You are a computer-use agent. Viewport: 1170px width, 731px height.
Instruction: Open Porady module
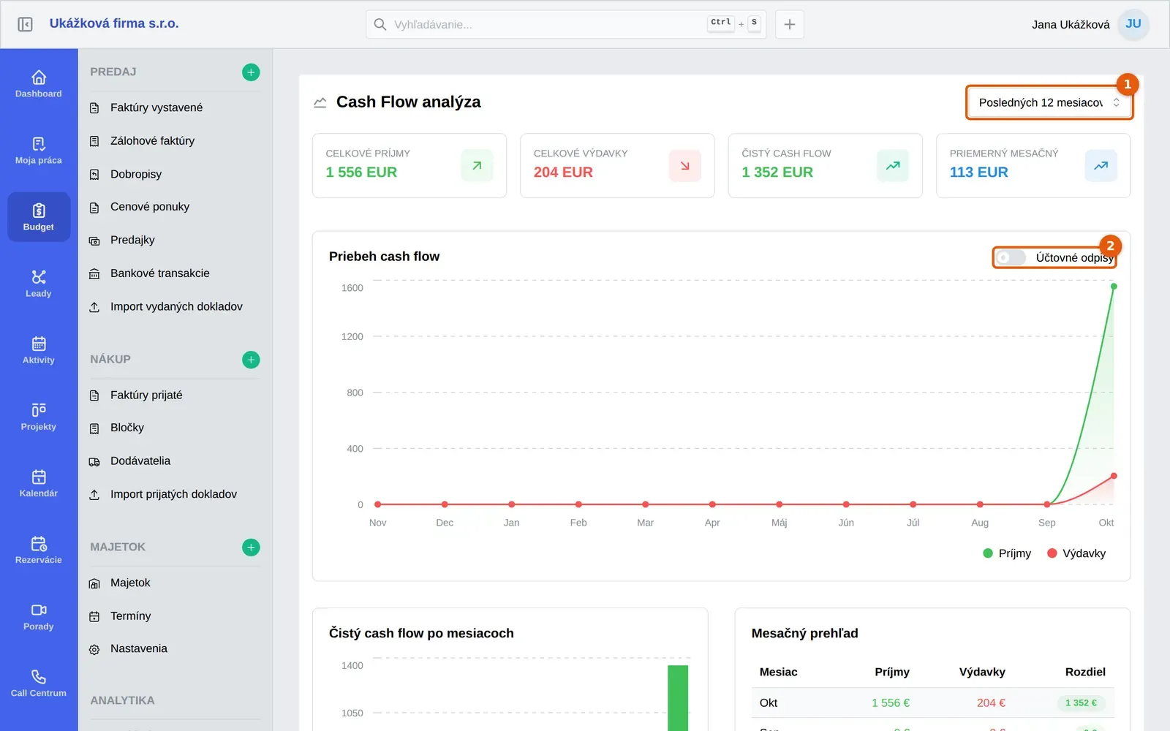pyautogui.click(x=39, y=616)
